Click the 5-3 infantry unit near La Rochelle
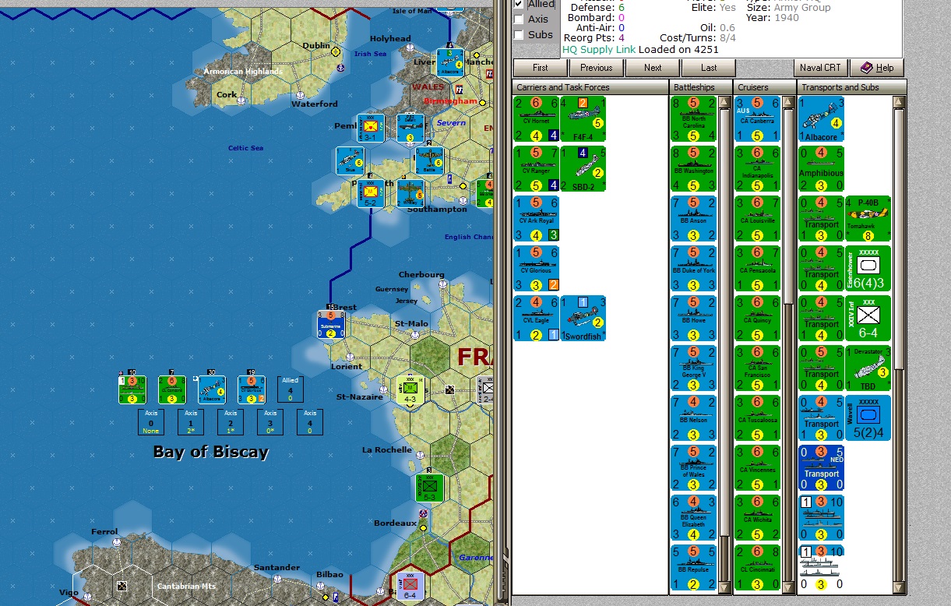Viewport: 951px width, 606px height. pos(429,488)
